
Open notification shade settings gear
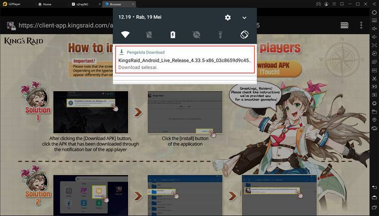(228, 18)
